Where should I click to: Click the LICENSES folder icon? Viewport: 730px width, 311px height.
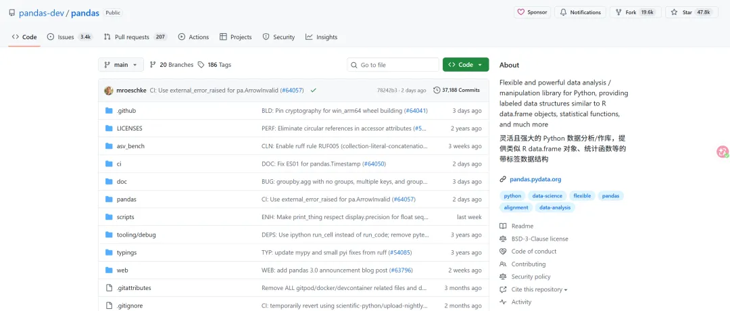point(109,128)
